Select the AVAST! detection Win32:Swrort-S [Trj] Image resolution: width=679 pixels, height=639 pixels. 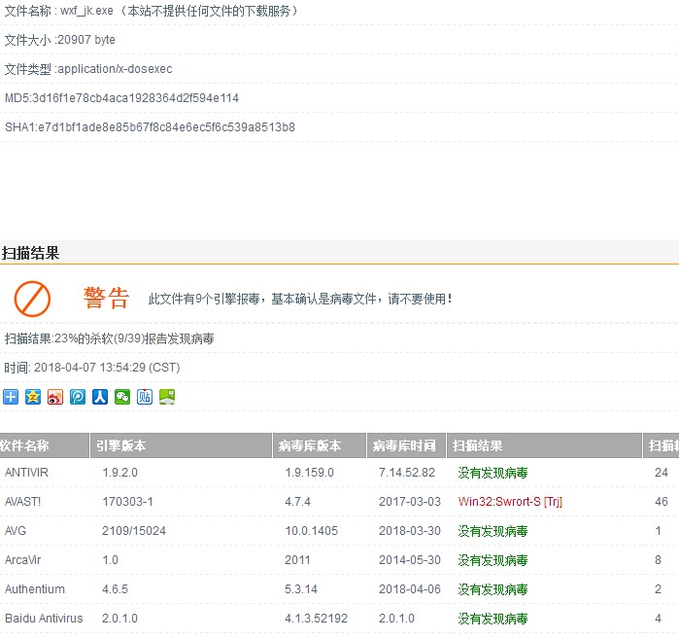[x=510, y=502]
